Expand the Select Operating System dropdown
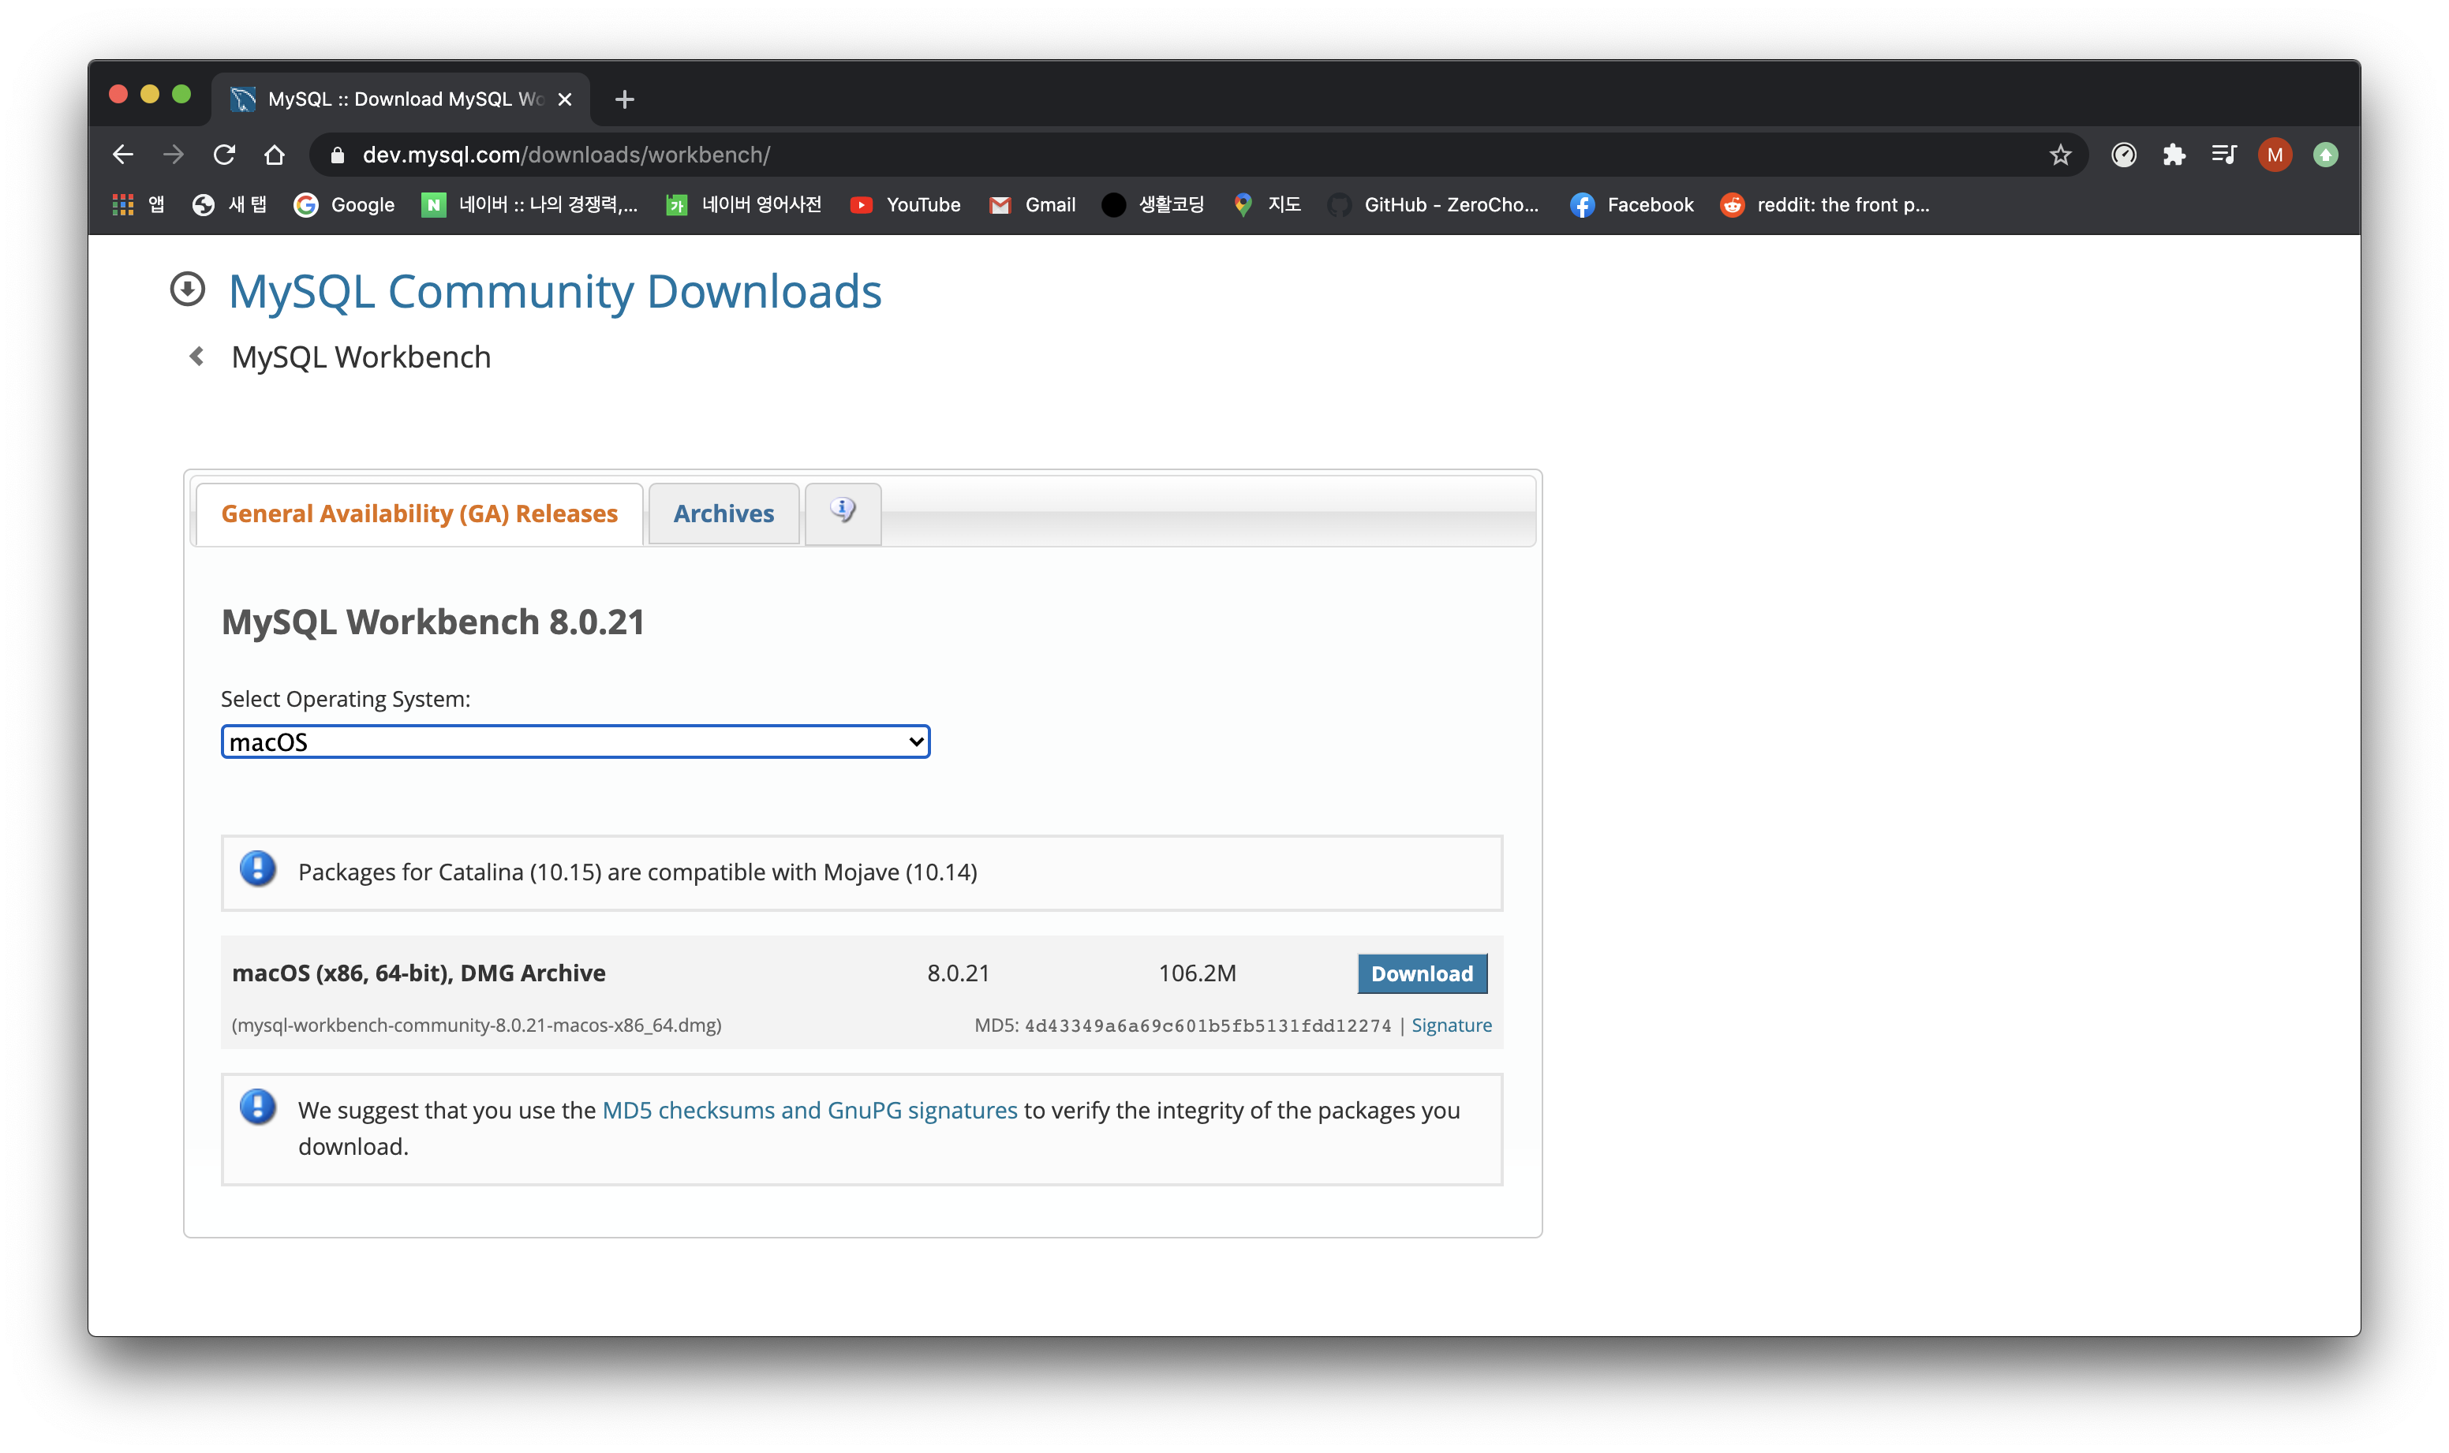Image resolution: width=2449 pixels, height=1453 pixels. point(575,742)
